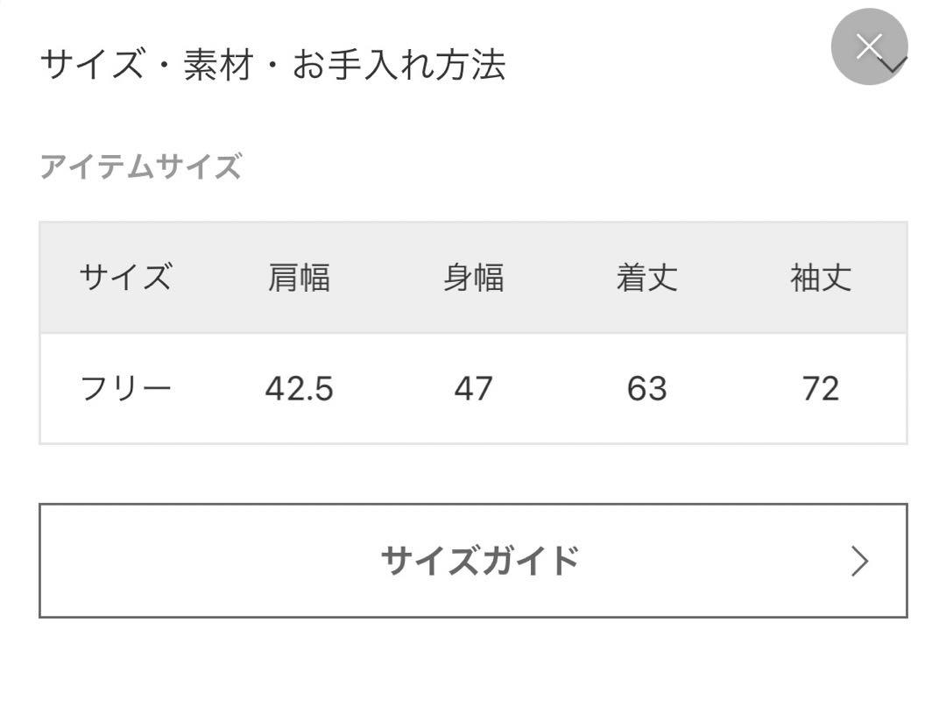The width and height of the screenshot is (946, 707).
Task: Click the X icon in gray circle
Action: pyautogui.click(x=869, y=46)
